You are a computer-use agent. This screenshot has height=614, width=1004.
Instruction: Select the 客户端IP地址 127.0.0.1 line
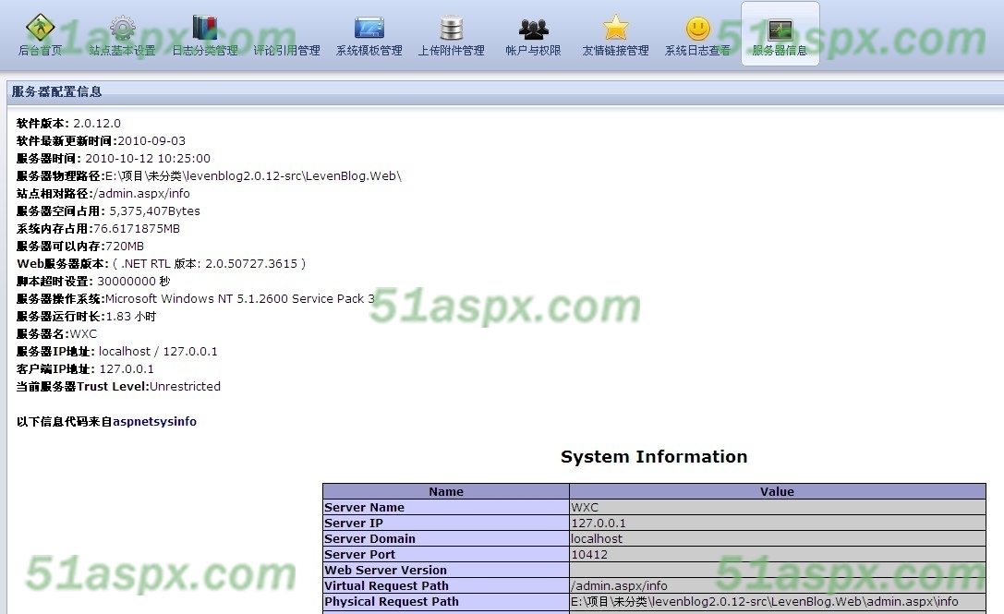85,368
